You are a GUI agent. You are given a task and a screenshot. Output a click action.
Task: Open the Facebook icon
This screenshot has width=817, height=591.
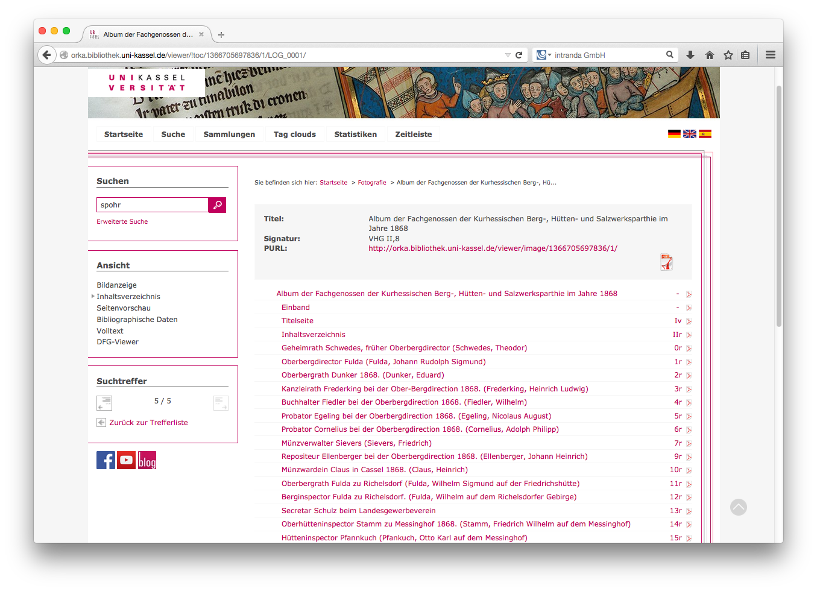[x=106, y=460]
